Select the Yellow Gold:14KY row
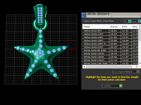 [110, 37]
